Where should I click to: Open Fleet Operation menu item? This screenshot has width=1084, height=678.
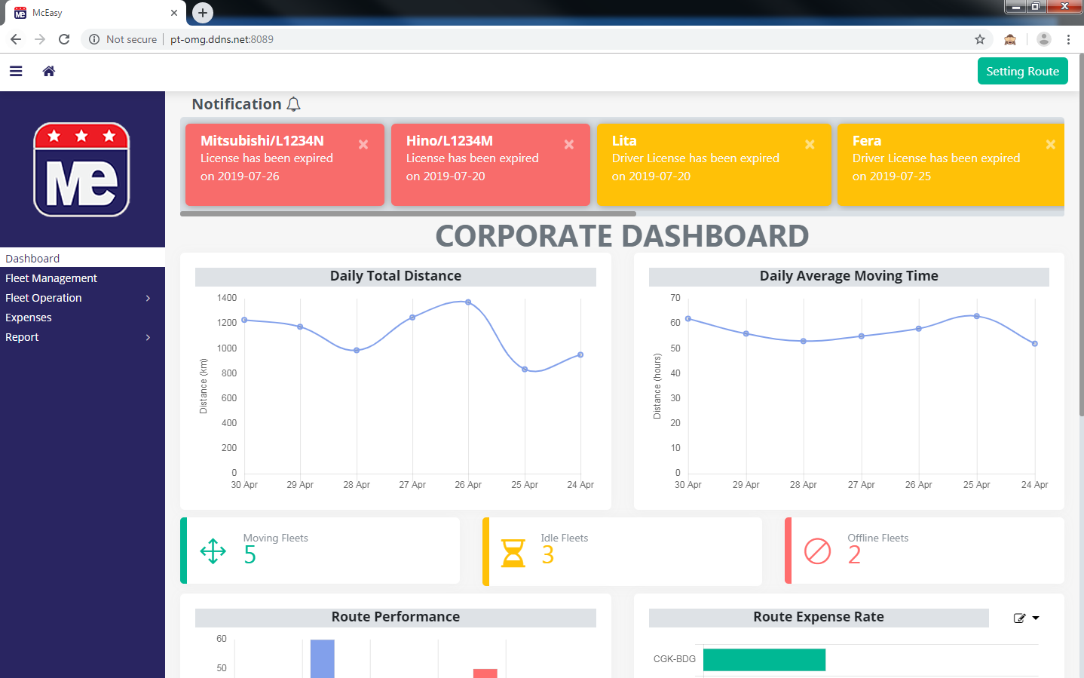pyautogui.click(x=82, y=297)
